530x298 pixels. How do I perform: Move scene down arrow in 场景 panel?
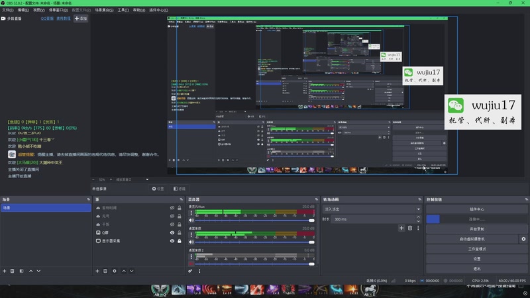click(x=38, y=271)
